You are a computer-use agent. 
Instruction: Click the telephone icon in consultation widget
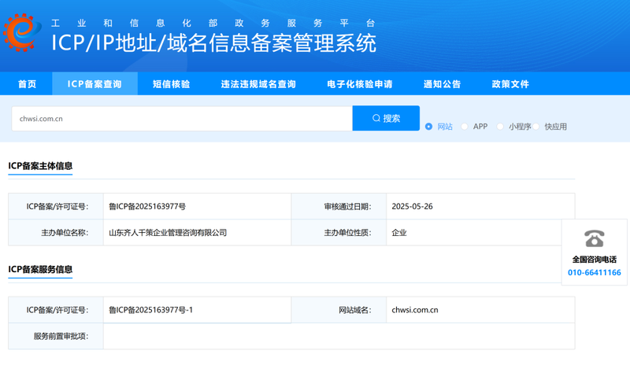tap(594, 238)
